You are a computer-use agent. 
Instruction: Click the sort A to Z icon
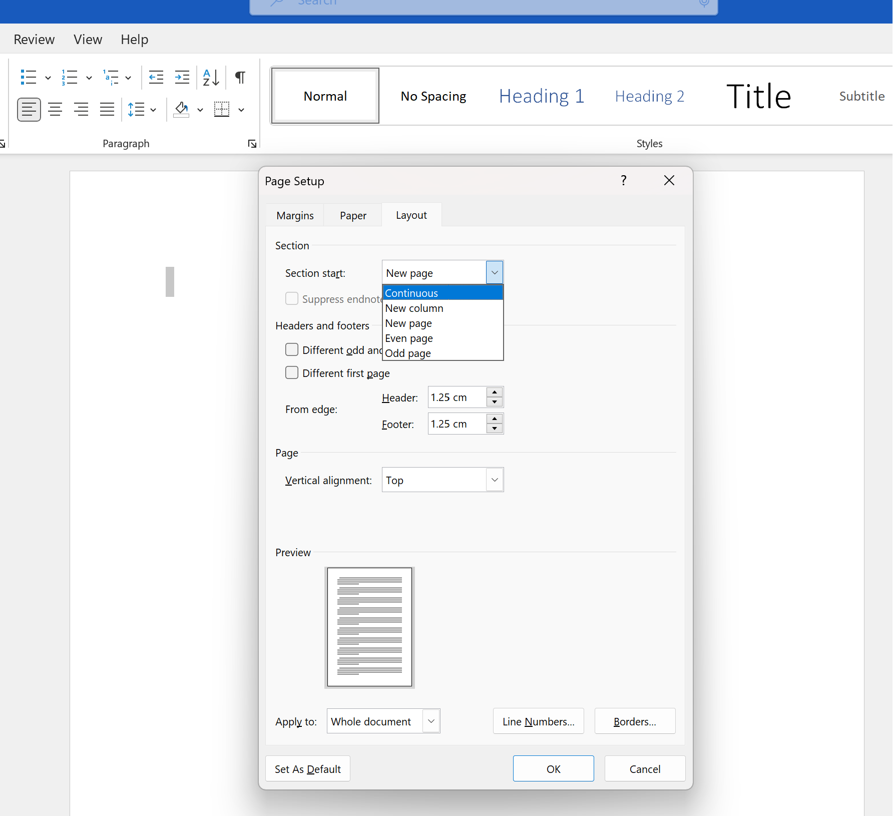(x=211, y=78)
